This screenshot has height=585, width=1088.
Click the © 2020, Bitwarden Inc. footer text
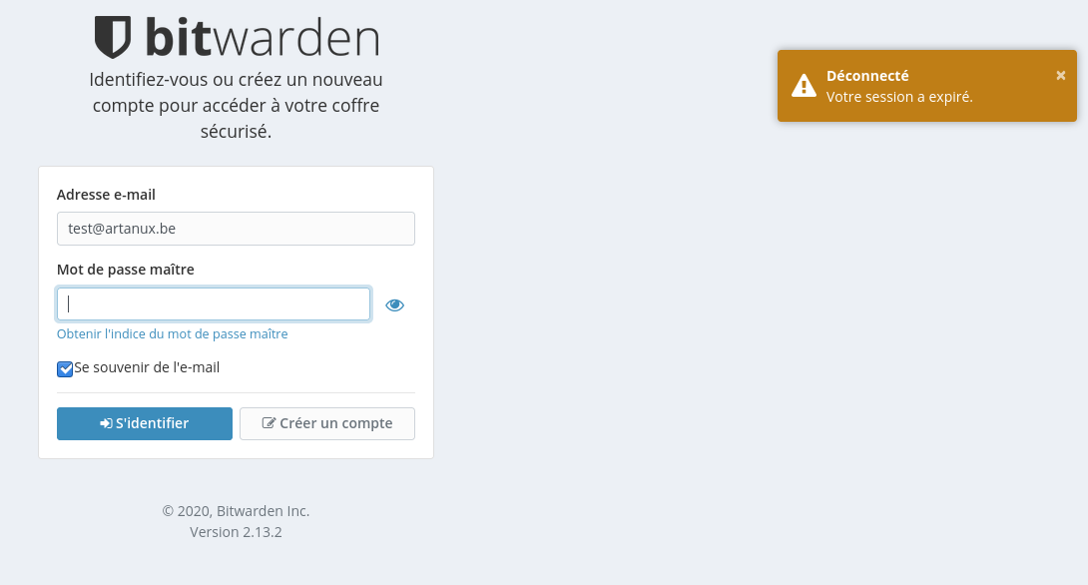coord(236,511)
